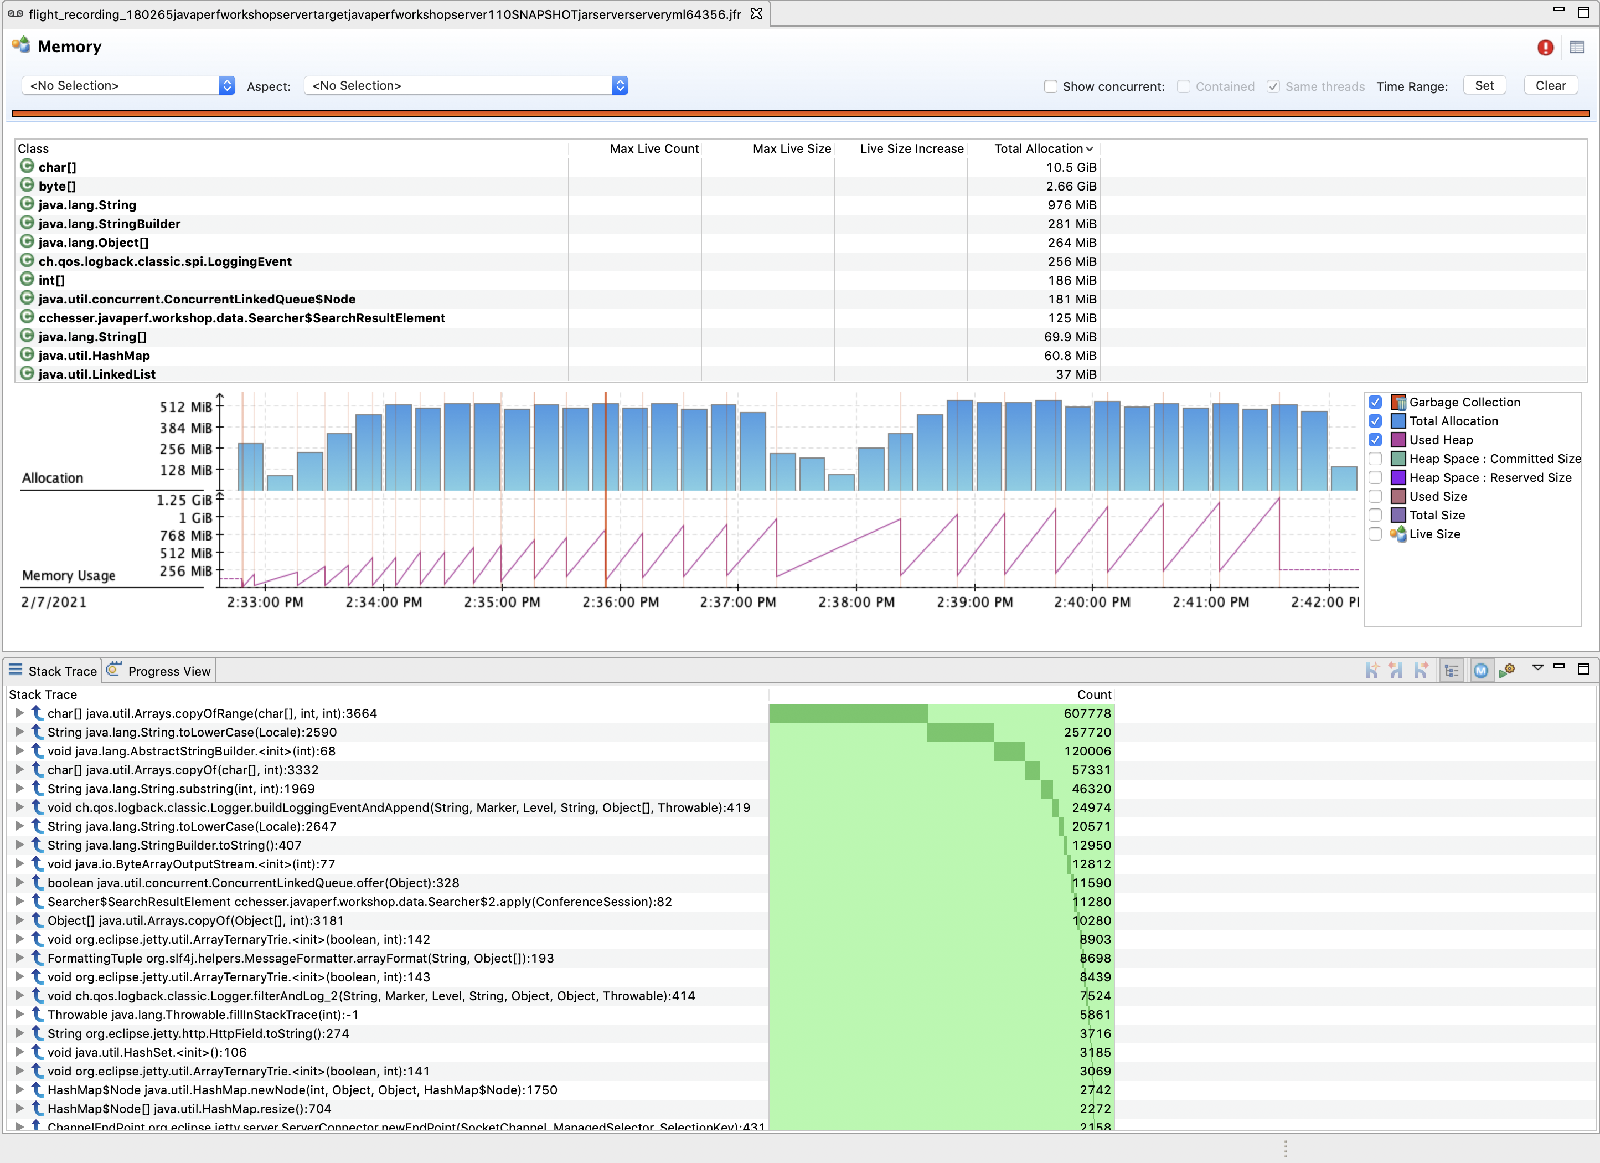Click the byte[] class icon
1600x1163 pixels.
click(x=27, y=185)
